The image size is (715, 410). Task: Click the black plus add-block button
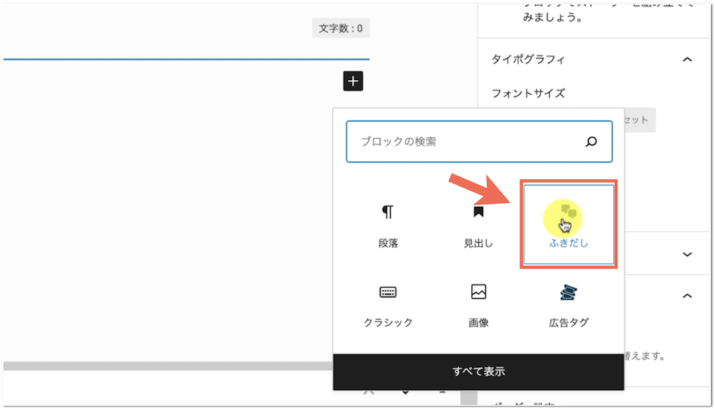tap(354, 81)
